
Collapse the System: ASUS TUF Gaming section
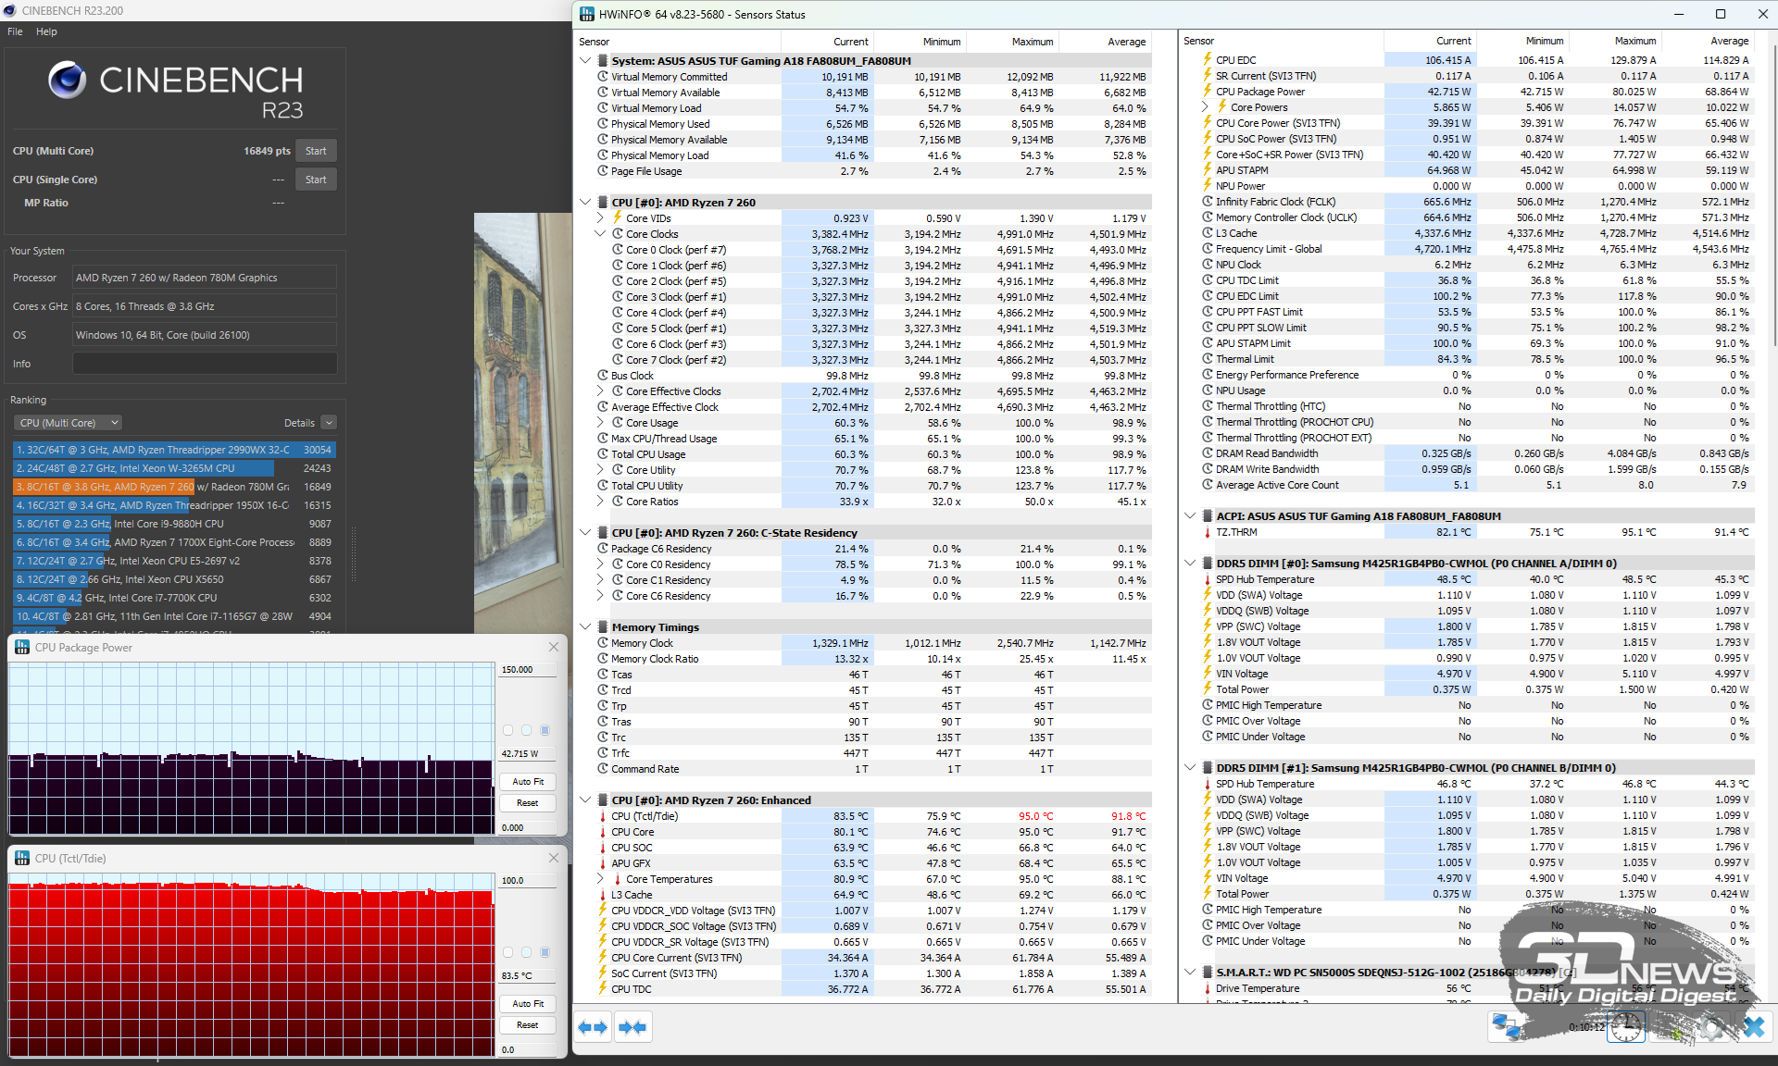[585, 61]
